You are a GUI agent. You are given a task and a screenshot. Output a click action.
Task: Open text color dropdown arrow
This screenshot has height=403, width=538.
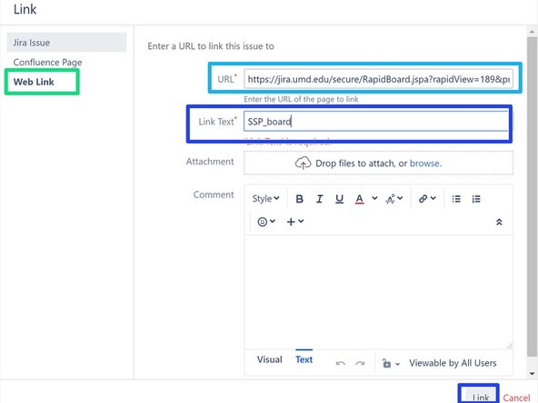click(x=374, y=198)
